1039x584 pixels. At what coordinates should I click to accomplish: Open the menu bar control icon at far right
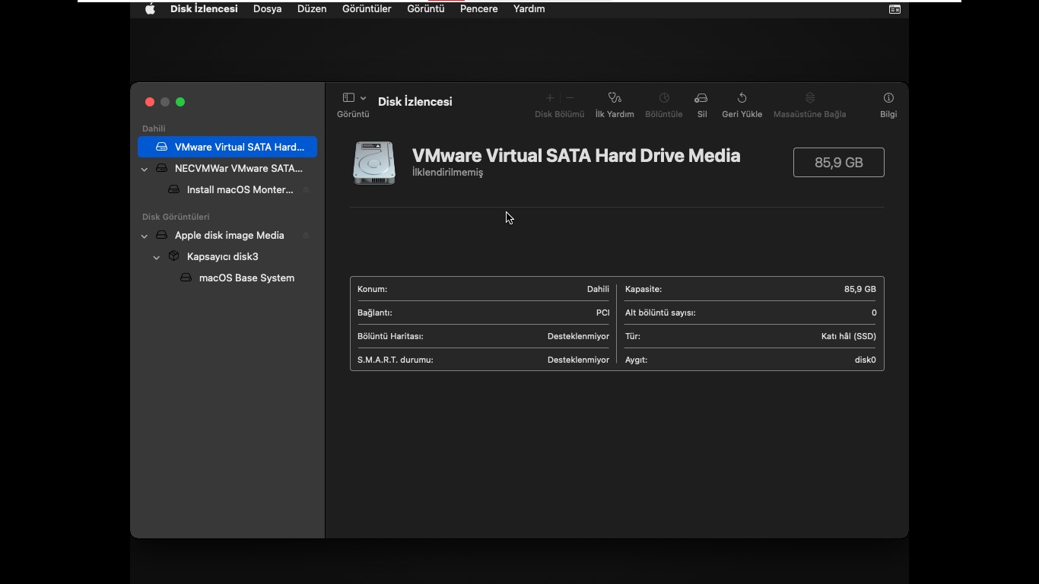pyautogui.click(x=894, y=9)
